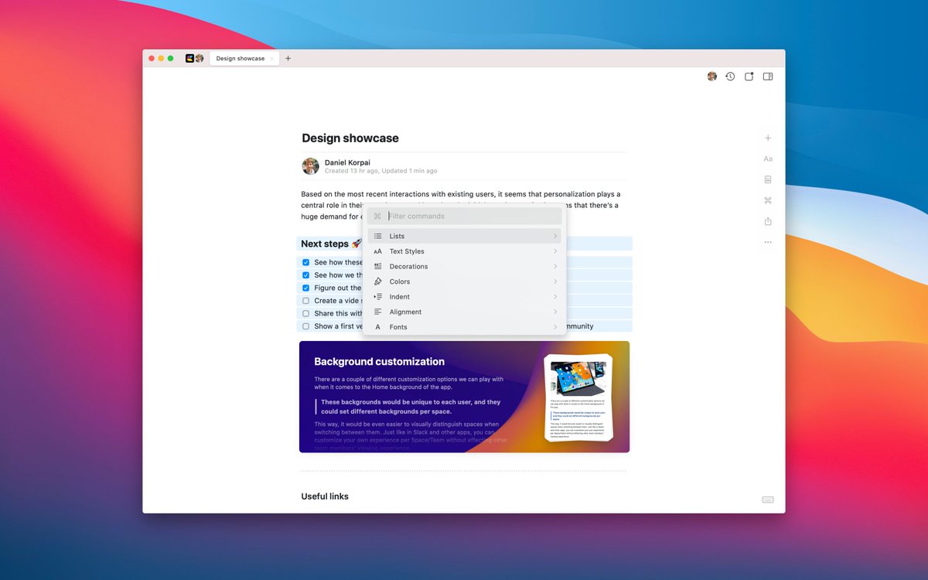The image size is (928, 580).
Task: Click the Daniel Korpai author name
Action: pos(347,162)
